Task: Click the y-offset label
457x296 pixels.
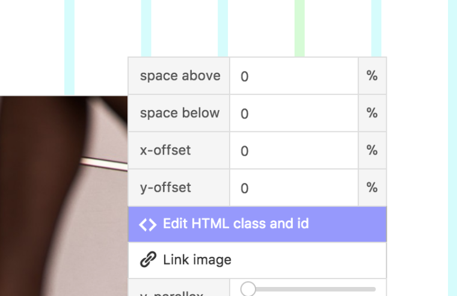Action: tap(165, 188)
